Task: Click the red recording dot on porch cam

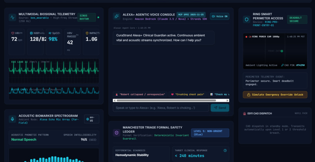Action: point(246,37)
